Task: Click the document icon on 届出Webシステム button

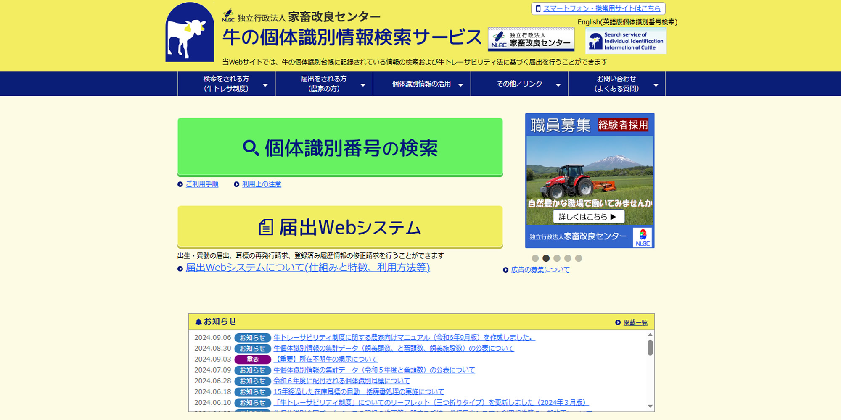Action: tap(266, 227)
